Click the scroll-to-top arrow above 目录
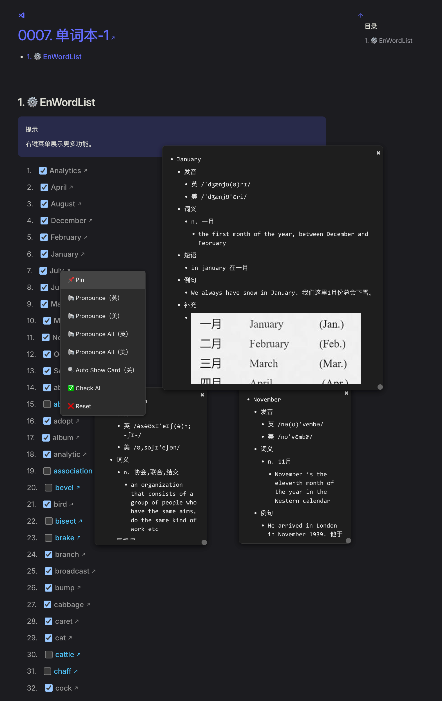Screen dimensions: 442x701 pyautogui.click(x=360, y=15)
